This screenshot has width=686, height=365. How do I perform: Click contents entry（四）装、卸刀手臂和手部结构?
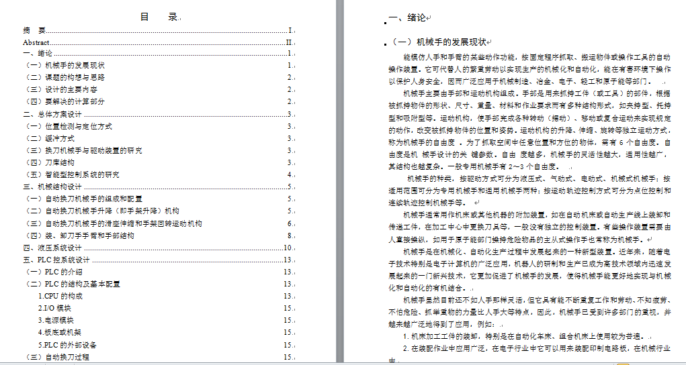159,236
